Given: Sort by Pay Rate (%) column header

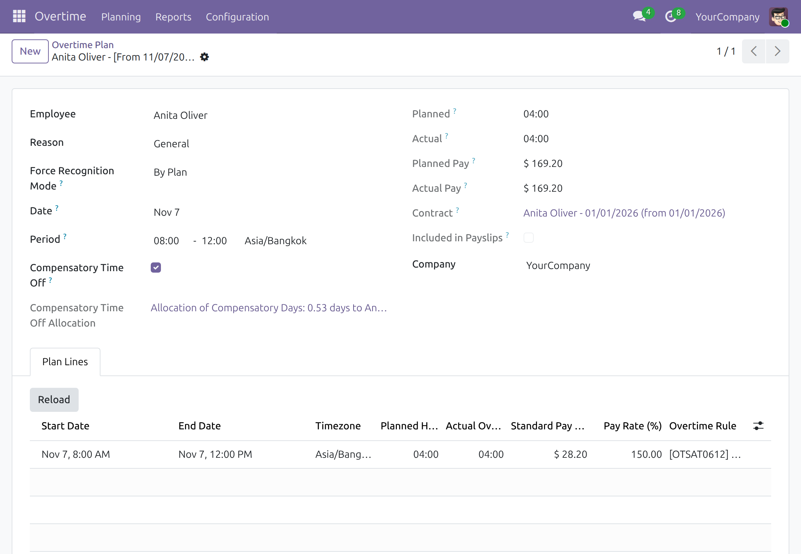Looking at the screenshot, I should tap(632, 426).
